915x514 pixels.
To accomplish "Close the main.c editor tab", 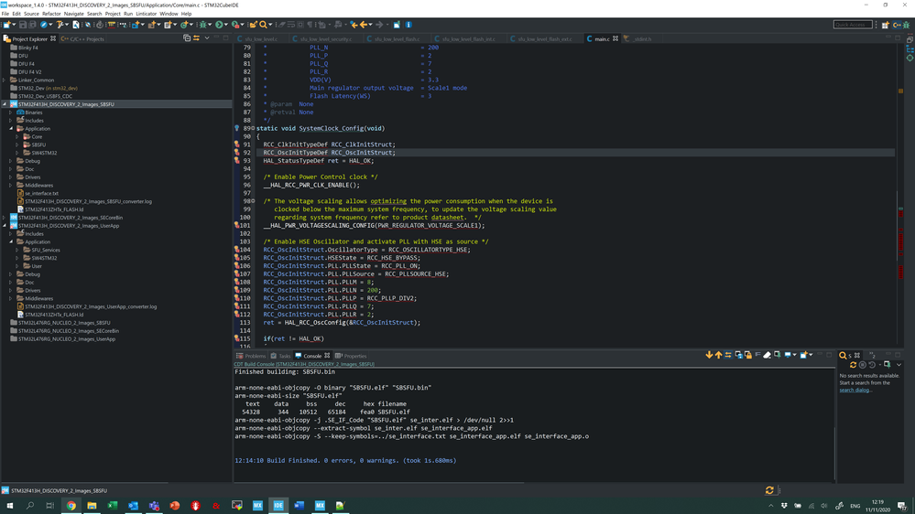I will [x=615, y=38].
